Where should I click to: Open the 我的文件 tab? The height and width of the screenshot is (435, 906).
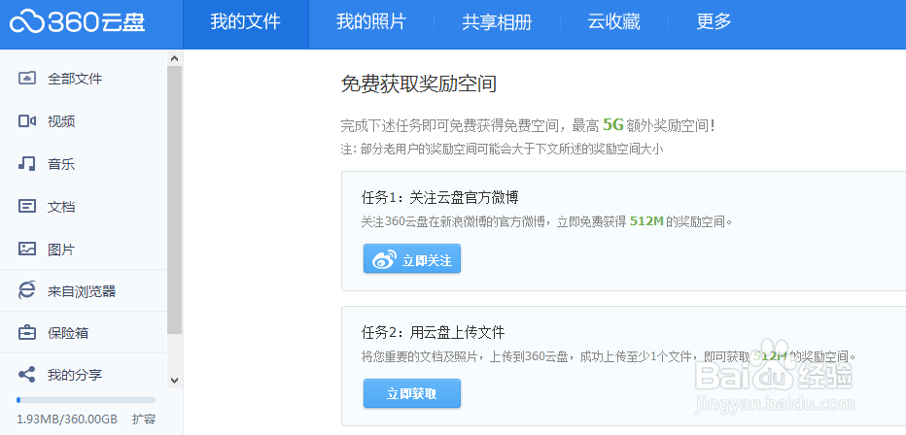tap(246, 22)
